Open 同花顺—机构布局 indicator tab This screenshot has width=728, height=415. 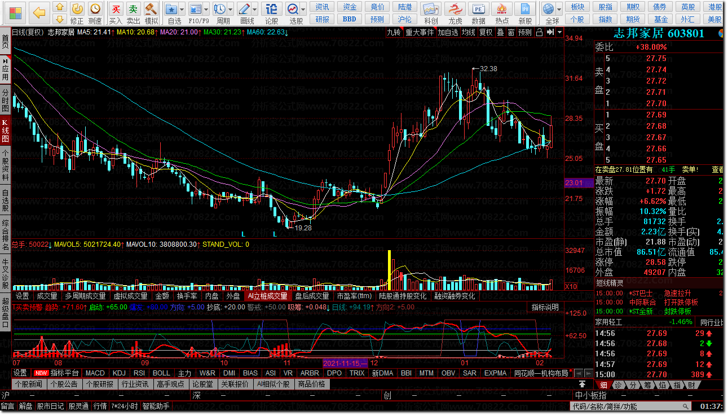tap(541, 373)
